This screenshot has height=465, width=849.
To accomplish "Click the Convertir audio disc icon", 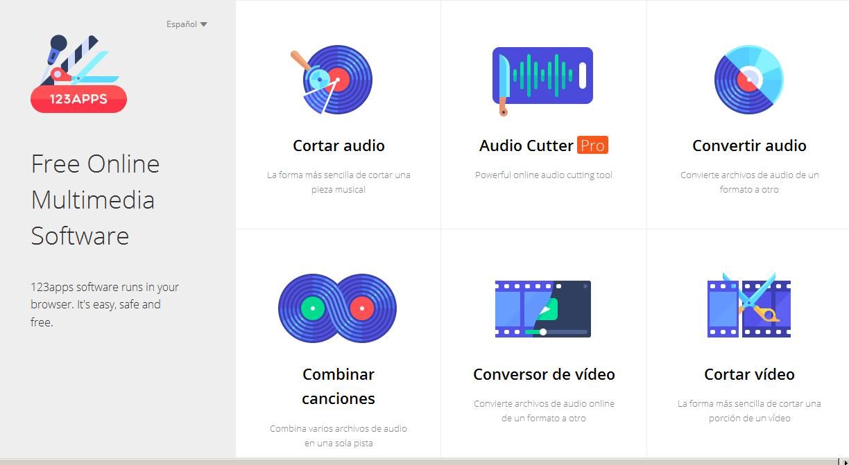I will tap(748, 80).
